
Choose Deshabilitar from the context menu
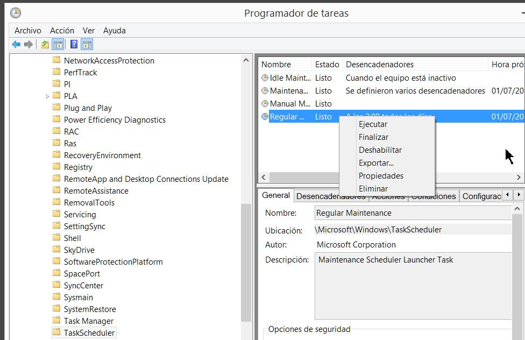tap(380, 150)
